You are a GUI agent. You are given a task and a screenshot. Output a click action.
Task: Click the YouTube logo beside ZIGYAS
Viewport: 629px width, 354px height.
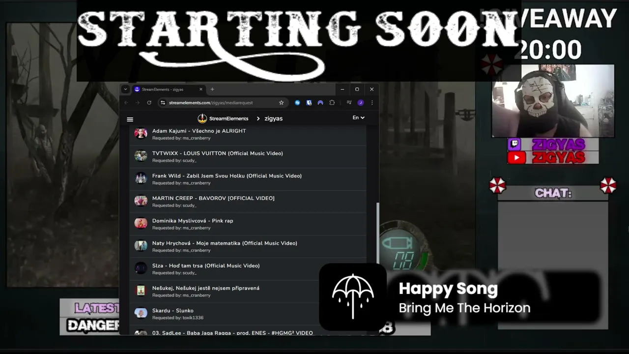(516, 158)
